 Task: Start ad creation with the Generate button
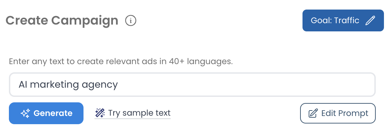point(46,113)
